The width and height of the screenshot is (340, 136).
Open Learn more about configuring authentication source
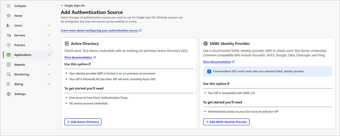tap(99, 31)
